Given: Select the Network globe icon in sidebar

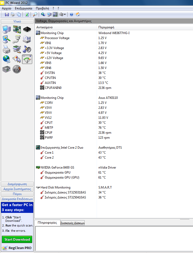Looking at the screenshot, I should click(7, 59).
